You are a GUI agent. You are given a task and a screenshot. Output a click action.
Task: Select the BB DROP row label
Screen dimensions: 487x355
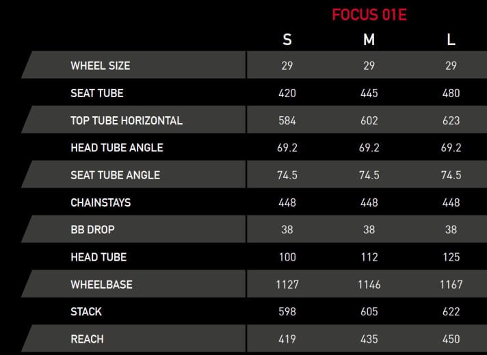pos(92,230)
